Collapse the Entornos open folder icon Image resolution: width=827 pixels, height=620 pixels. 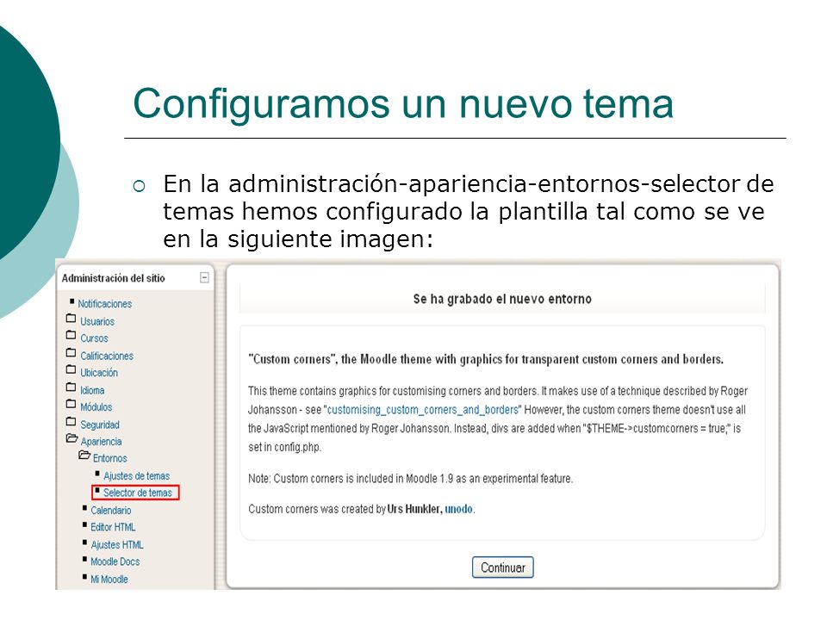(x=84, y=455)
